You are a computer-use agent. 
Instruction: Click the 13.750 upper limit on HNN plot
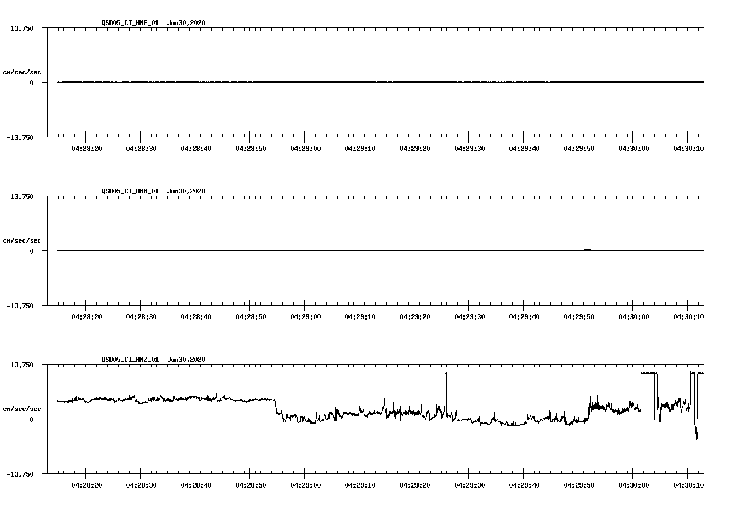coord(22,197)
